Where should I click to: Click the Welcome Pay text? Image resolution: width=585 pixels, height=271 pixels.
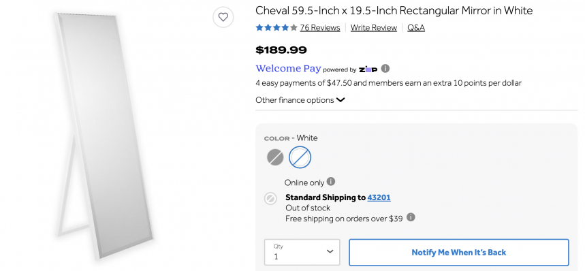(x=288, y=69)
